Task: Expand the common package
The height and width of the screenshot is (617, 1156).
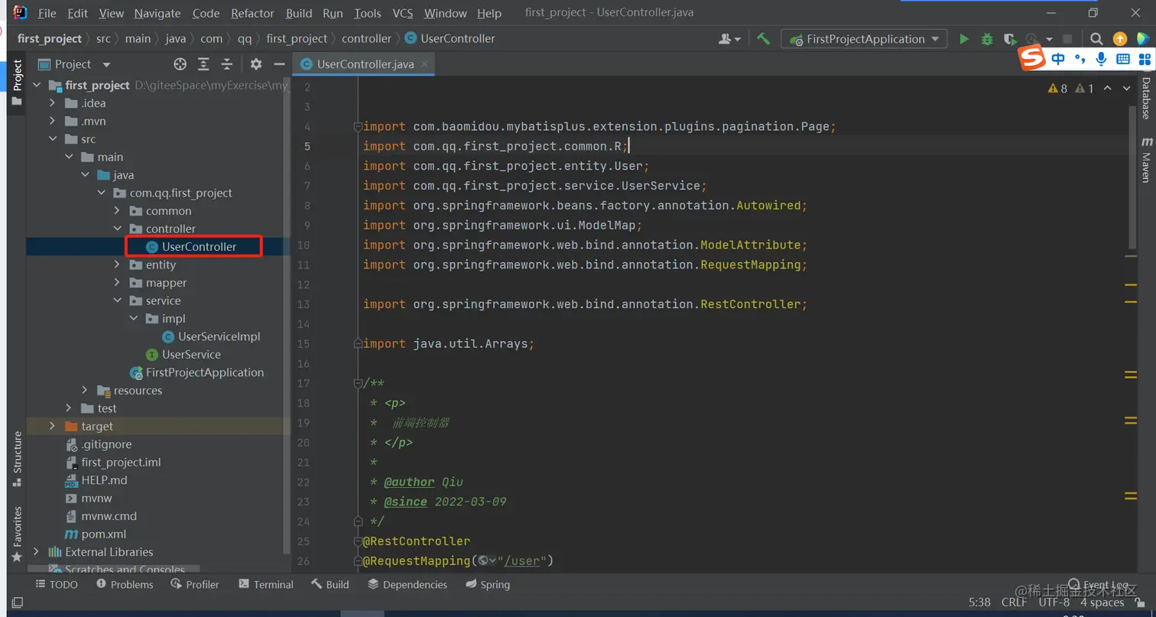Action: [117, 211]
